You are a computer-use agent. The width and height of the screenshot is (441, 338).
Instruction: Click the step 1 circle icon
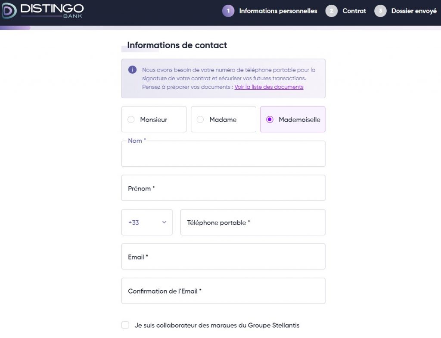228,11
